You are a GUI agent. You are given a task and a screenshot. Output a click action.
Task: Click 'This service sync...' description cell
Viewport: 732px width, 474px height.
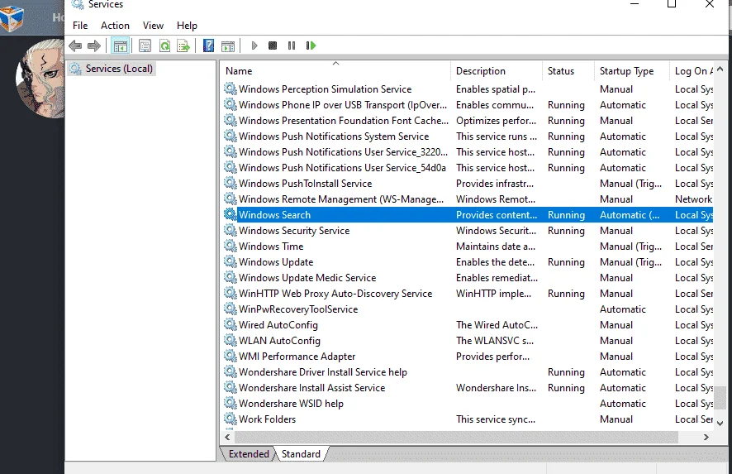pyautogui.click(x=496, y=419)
